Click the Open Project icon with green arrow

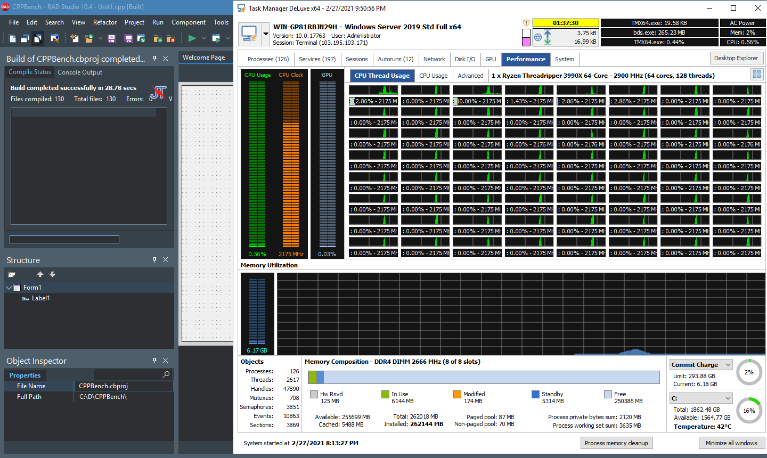click(x=141, y=38)
